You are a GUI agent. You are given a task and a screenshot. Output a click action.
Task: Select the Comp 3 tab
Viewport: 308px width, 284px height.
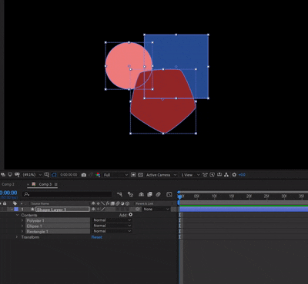(x=45, y=184)
